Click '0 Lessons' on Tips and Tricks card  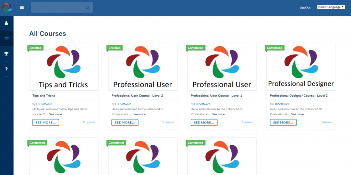point(89,122)
